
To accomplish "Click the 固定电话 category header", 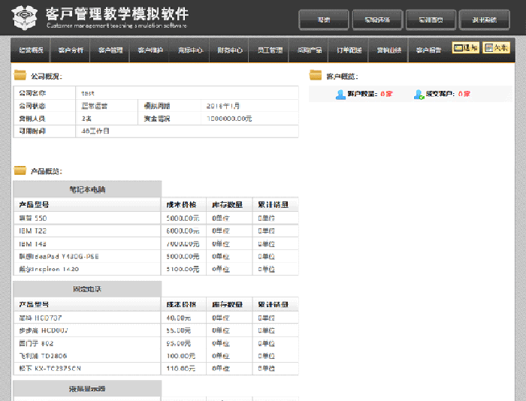I will (87, 289).
